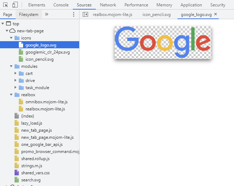Open omnibox.mojom-lite.js file
The image size is (234, 186).
point(47,102)
